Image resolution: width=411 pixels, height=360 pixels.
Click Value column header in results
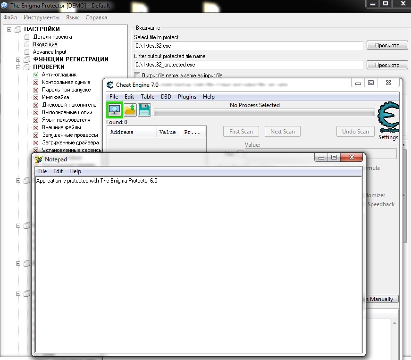click(x=168, y=132)
